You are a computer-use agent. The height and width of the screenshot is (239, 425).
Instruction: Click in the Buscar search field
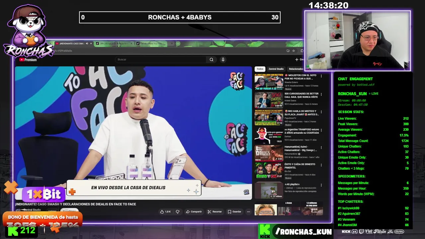click(x=161, y=59)
